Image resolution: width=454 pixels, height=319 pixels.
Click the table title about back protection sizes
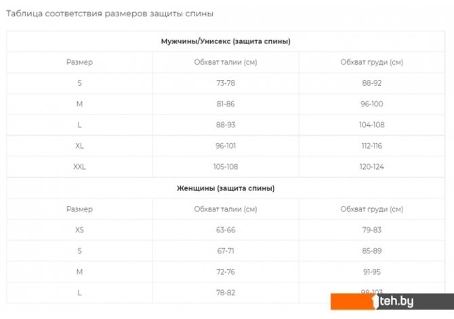tap(114, 14)
